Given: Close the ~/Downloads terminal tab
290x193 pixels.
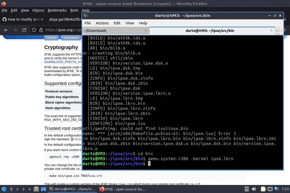Looking at the screenshot, I should (146, 30).
